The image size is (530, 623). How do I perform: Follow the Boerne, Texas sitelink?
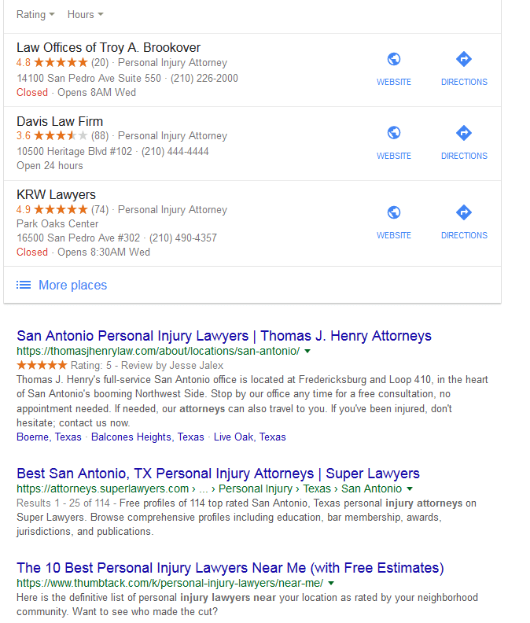point(50,437)
